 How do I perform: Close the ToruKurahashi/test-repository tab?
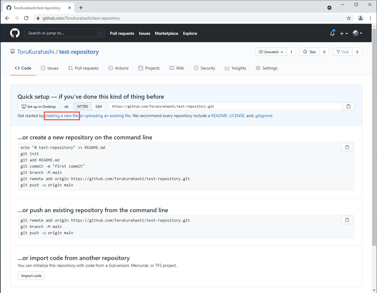pyautogui.click(x=70, y=8)
